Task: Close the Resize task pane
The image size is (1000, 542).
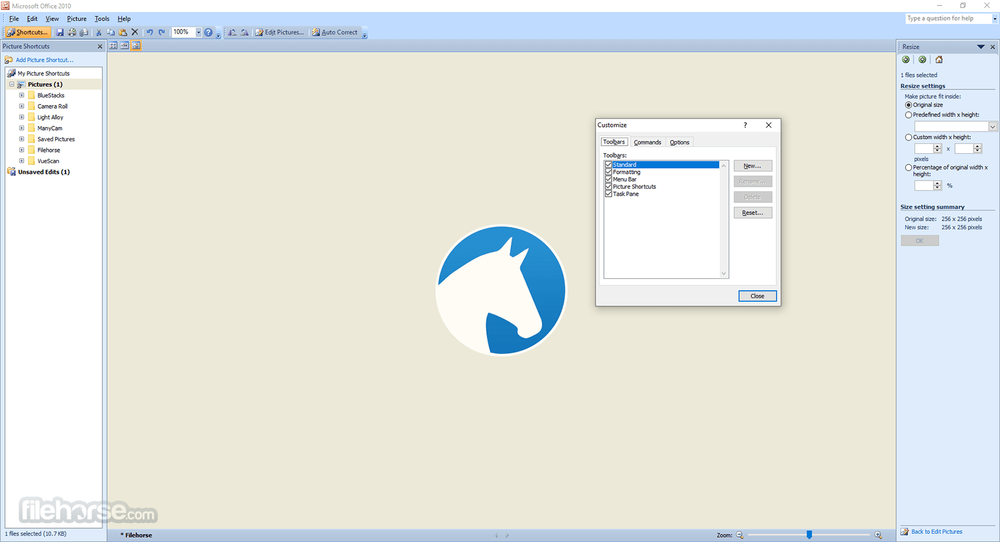Action: (992, 47)
